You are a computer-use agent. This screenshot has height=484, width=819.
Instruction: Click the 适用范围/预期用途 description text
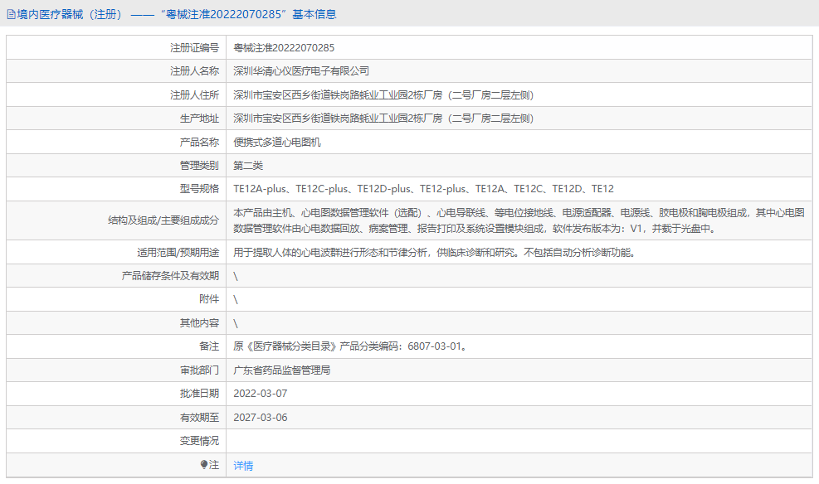click(x=431, y=252)
